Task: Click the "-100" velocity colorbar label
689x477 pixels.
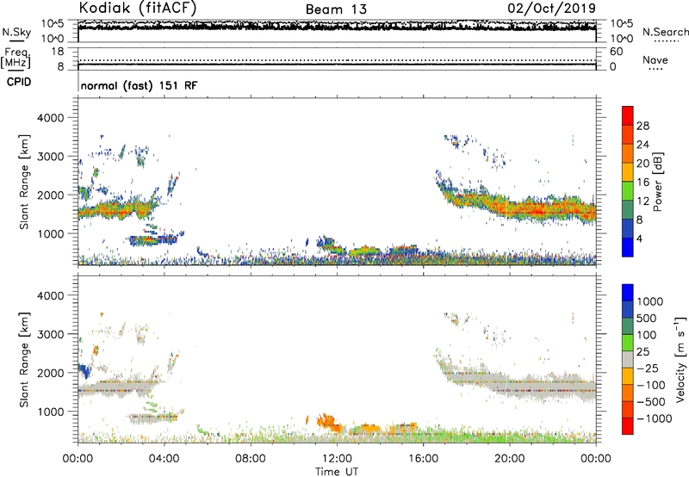Action: pos(651,385)
